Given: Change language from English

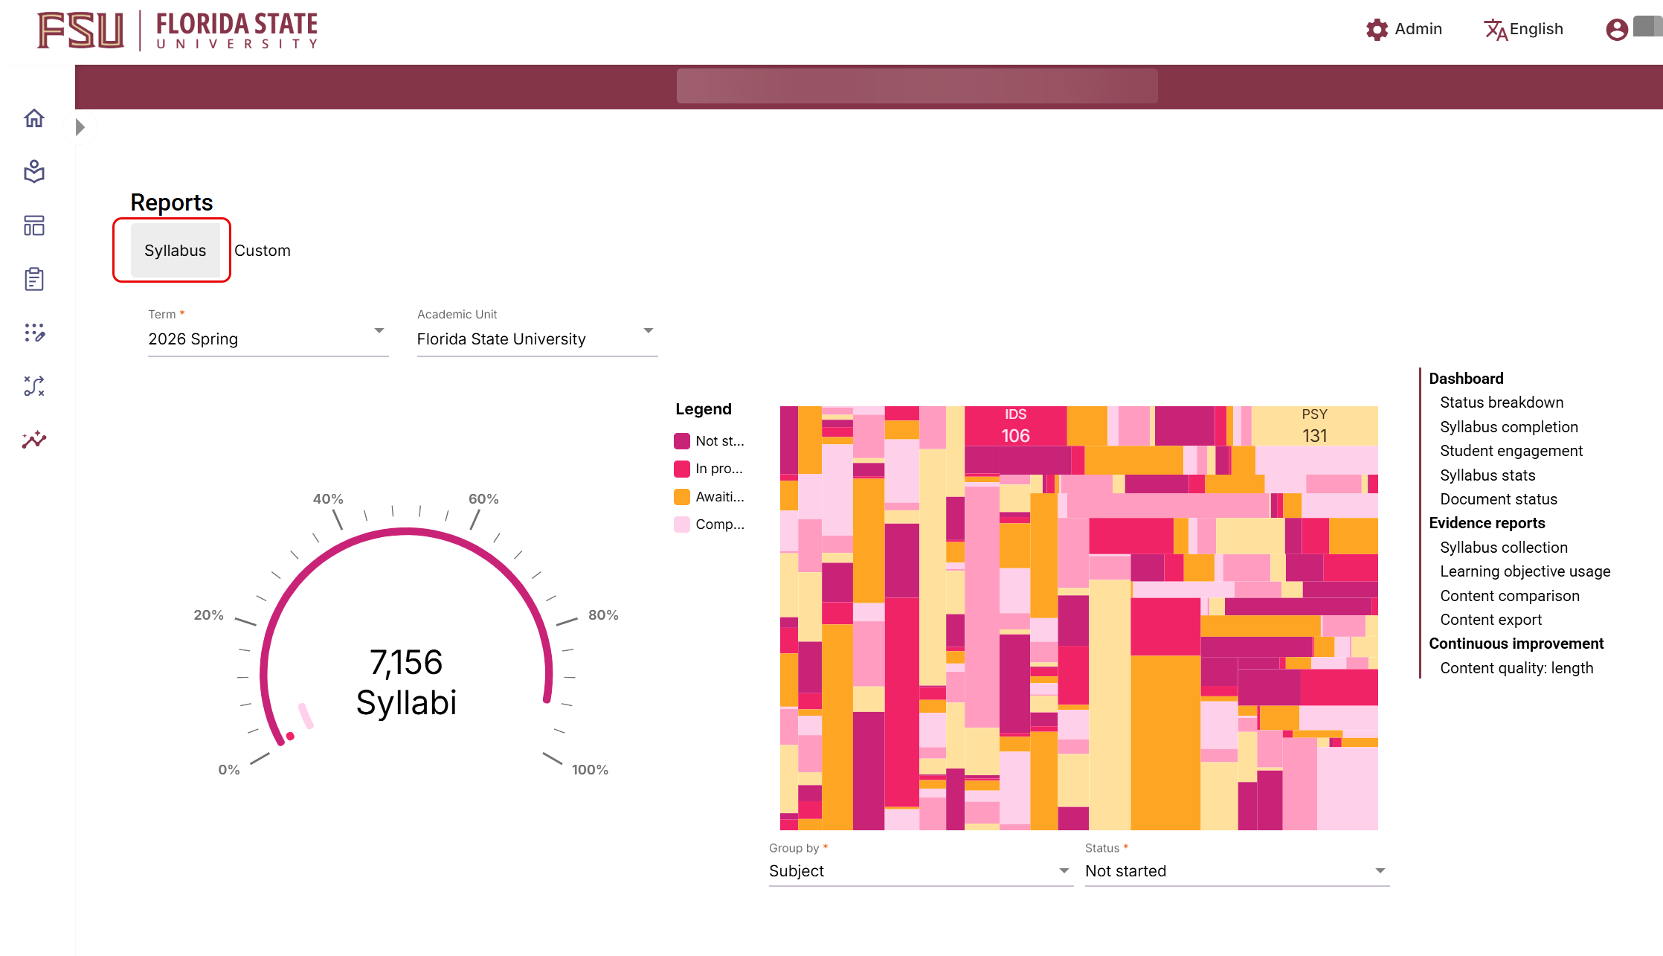Looking at the screenshot, I should 1524,29.
